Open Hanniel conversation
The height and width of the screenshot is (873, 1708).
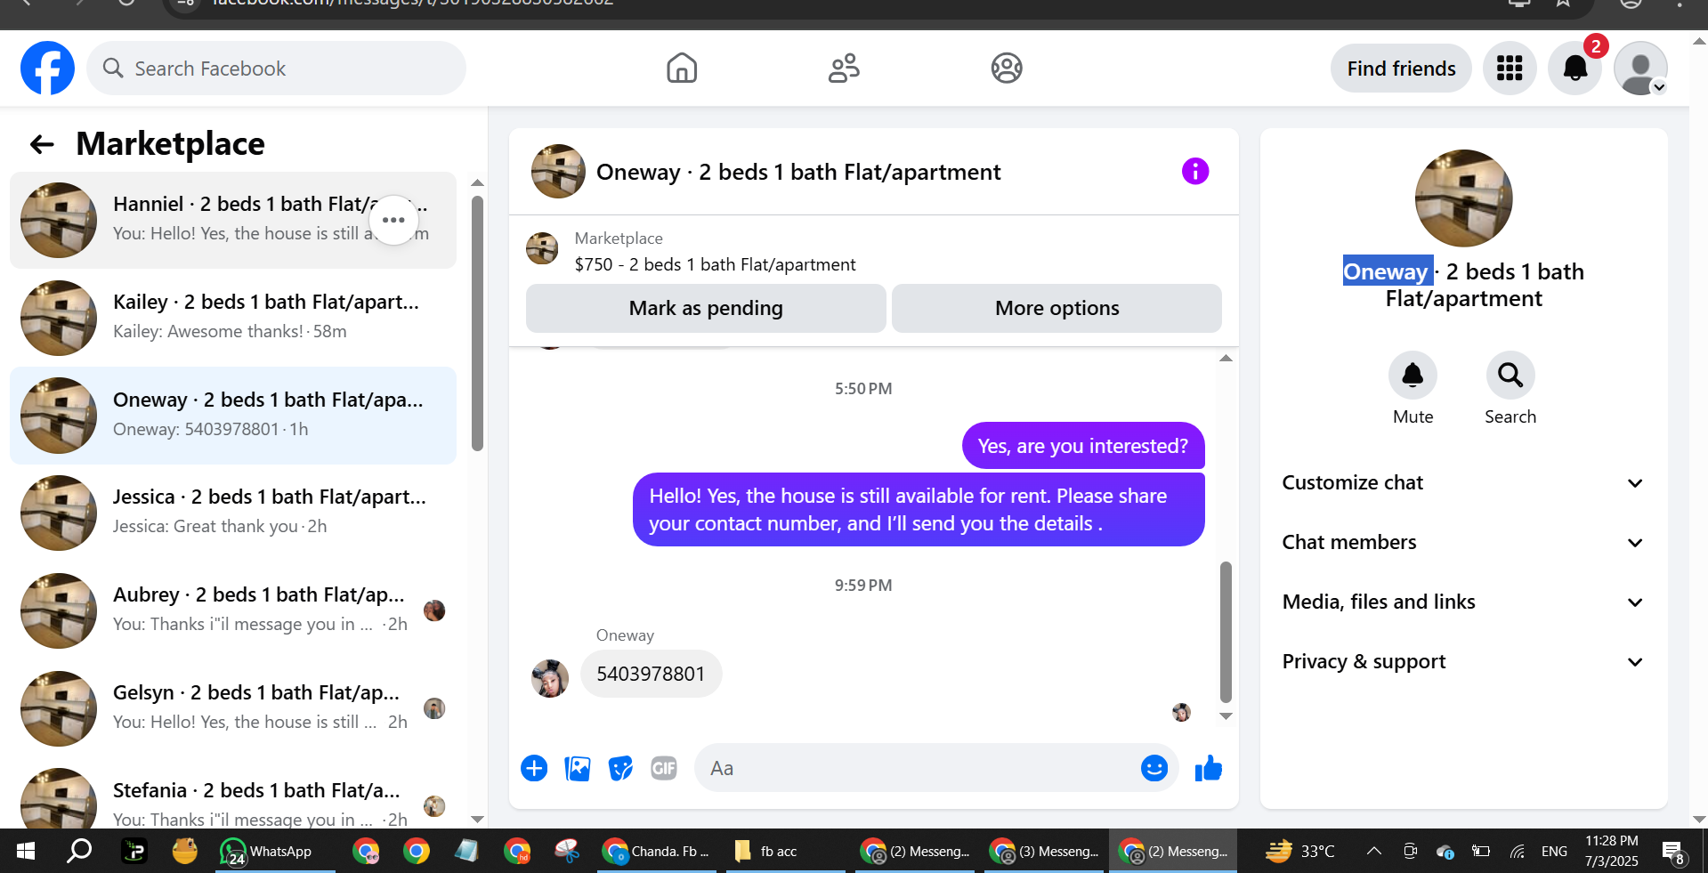coord(233,220)
